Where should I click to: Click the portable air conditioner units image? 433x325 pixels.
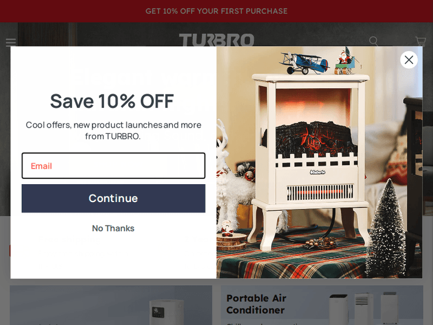pos(365,308)
